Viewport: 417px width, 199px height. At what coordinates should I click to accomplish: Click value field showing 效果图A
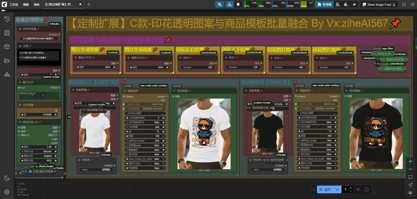point(97,169)
